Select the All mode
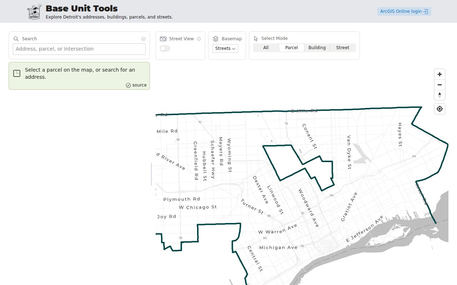The image size is (457, 285). 266,48
